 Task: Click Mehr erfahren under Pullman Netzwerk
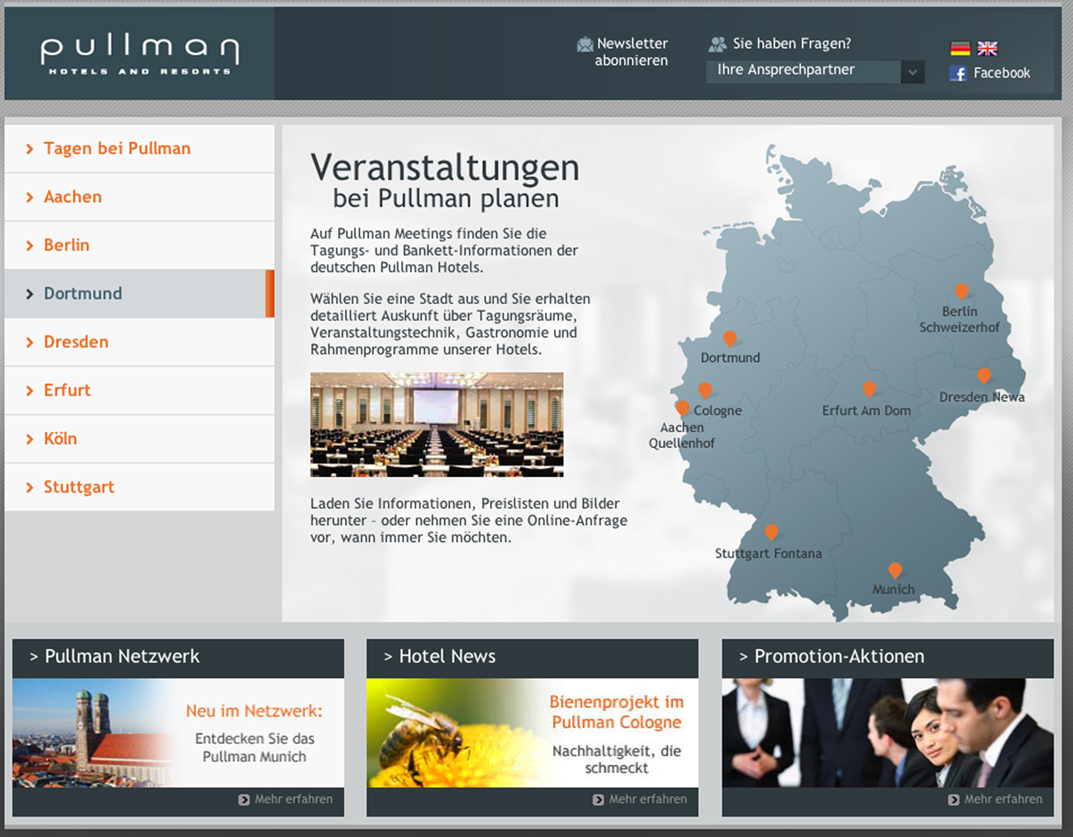293,800
